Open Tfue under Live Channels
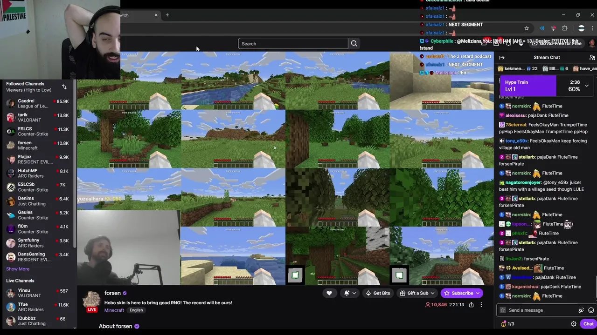The image size is (597, 335). click(x=37, y=307)
